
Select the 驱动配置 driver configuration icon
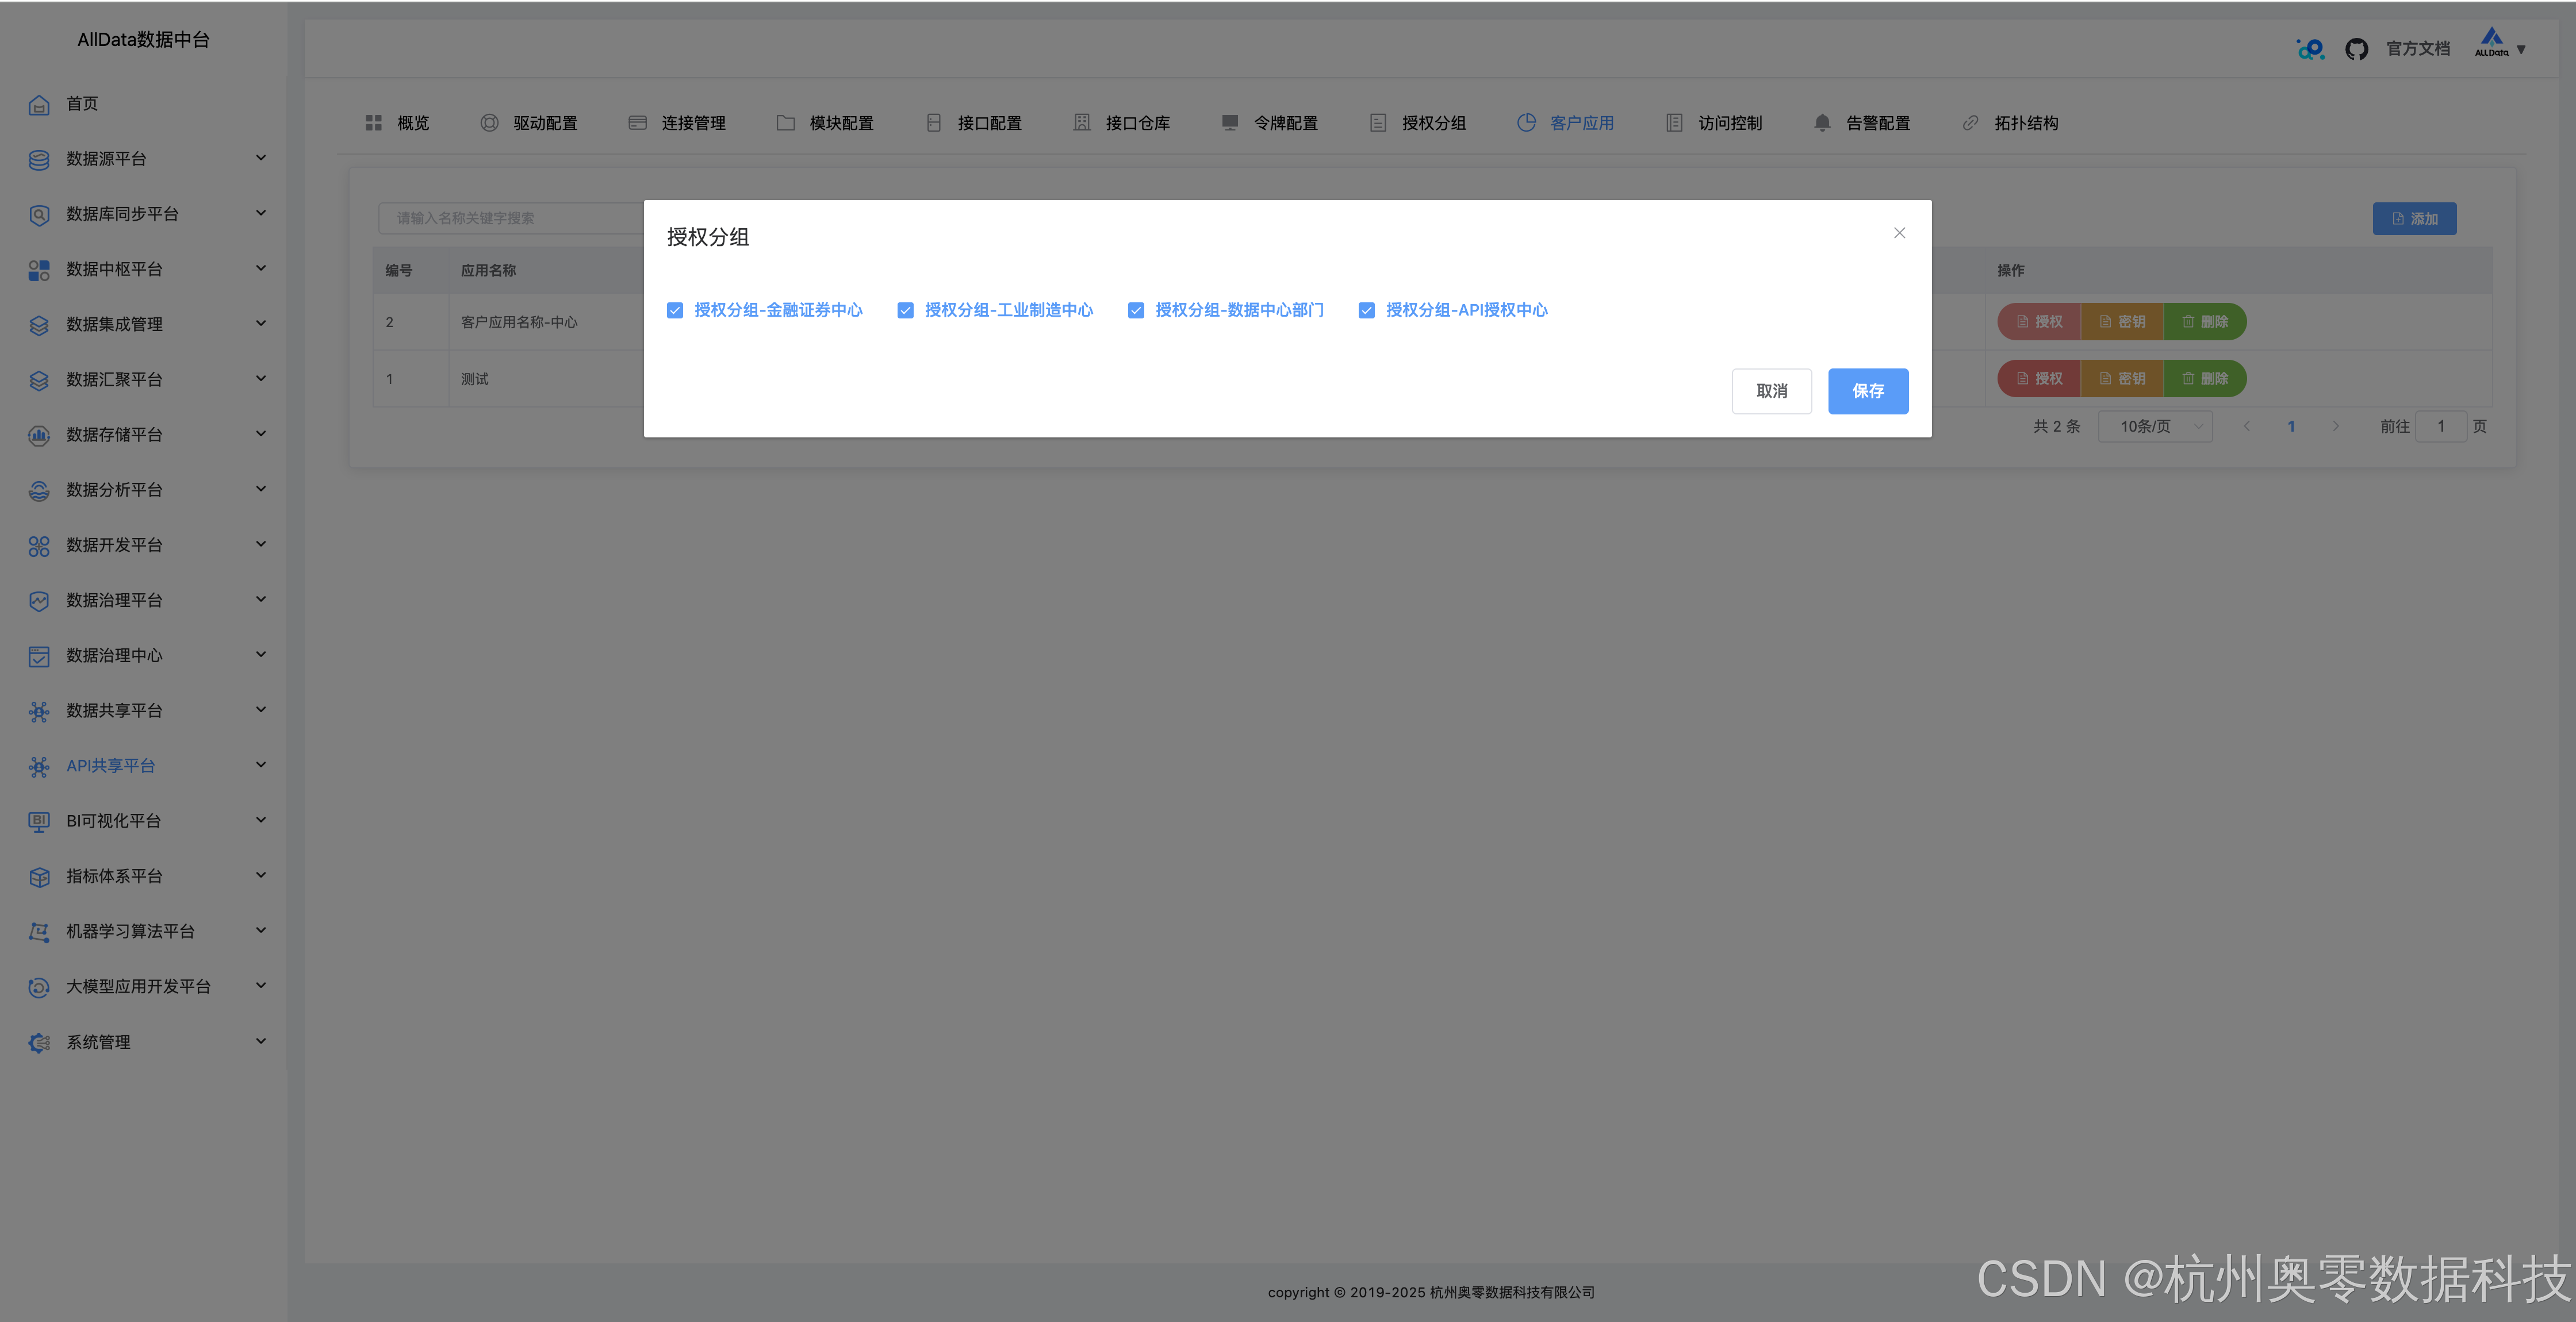click(489, 122)
